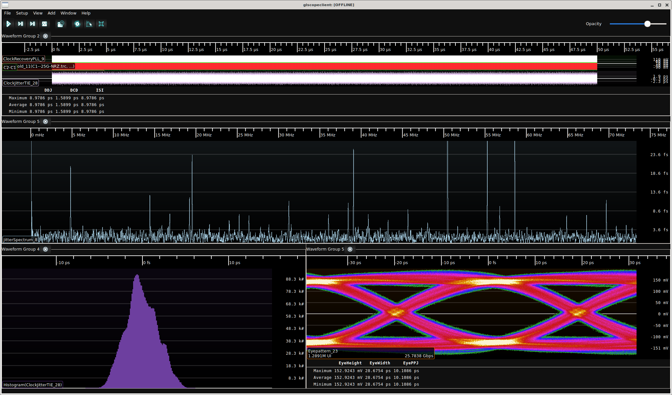The image size is (672, 395).
Task: Click the ISI column header
Action: tap(100, 90)
